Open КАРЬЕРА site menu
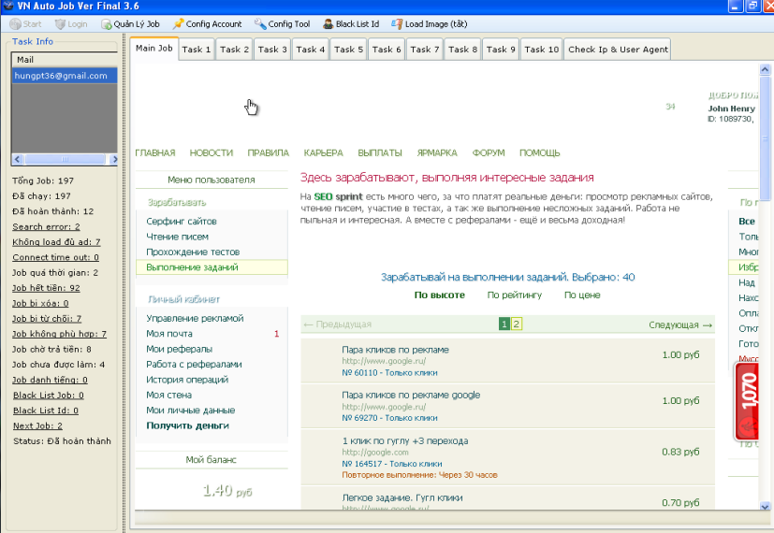Viewport: 774px width, 533px height. click(323, 152)
